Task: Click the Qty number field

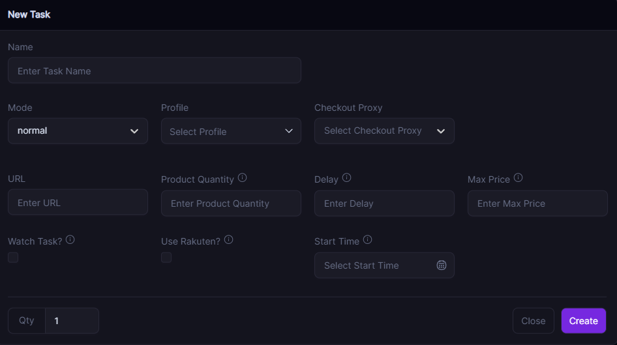Action: 72,321
